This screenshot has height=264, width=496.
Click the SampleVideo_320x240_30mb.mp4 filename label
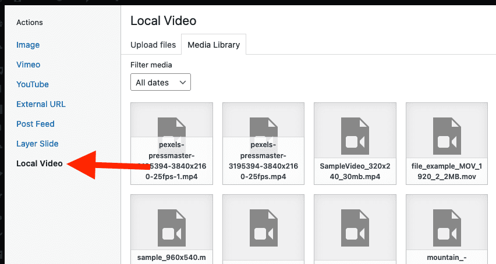pyautogui.click(x=355, y=171)
